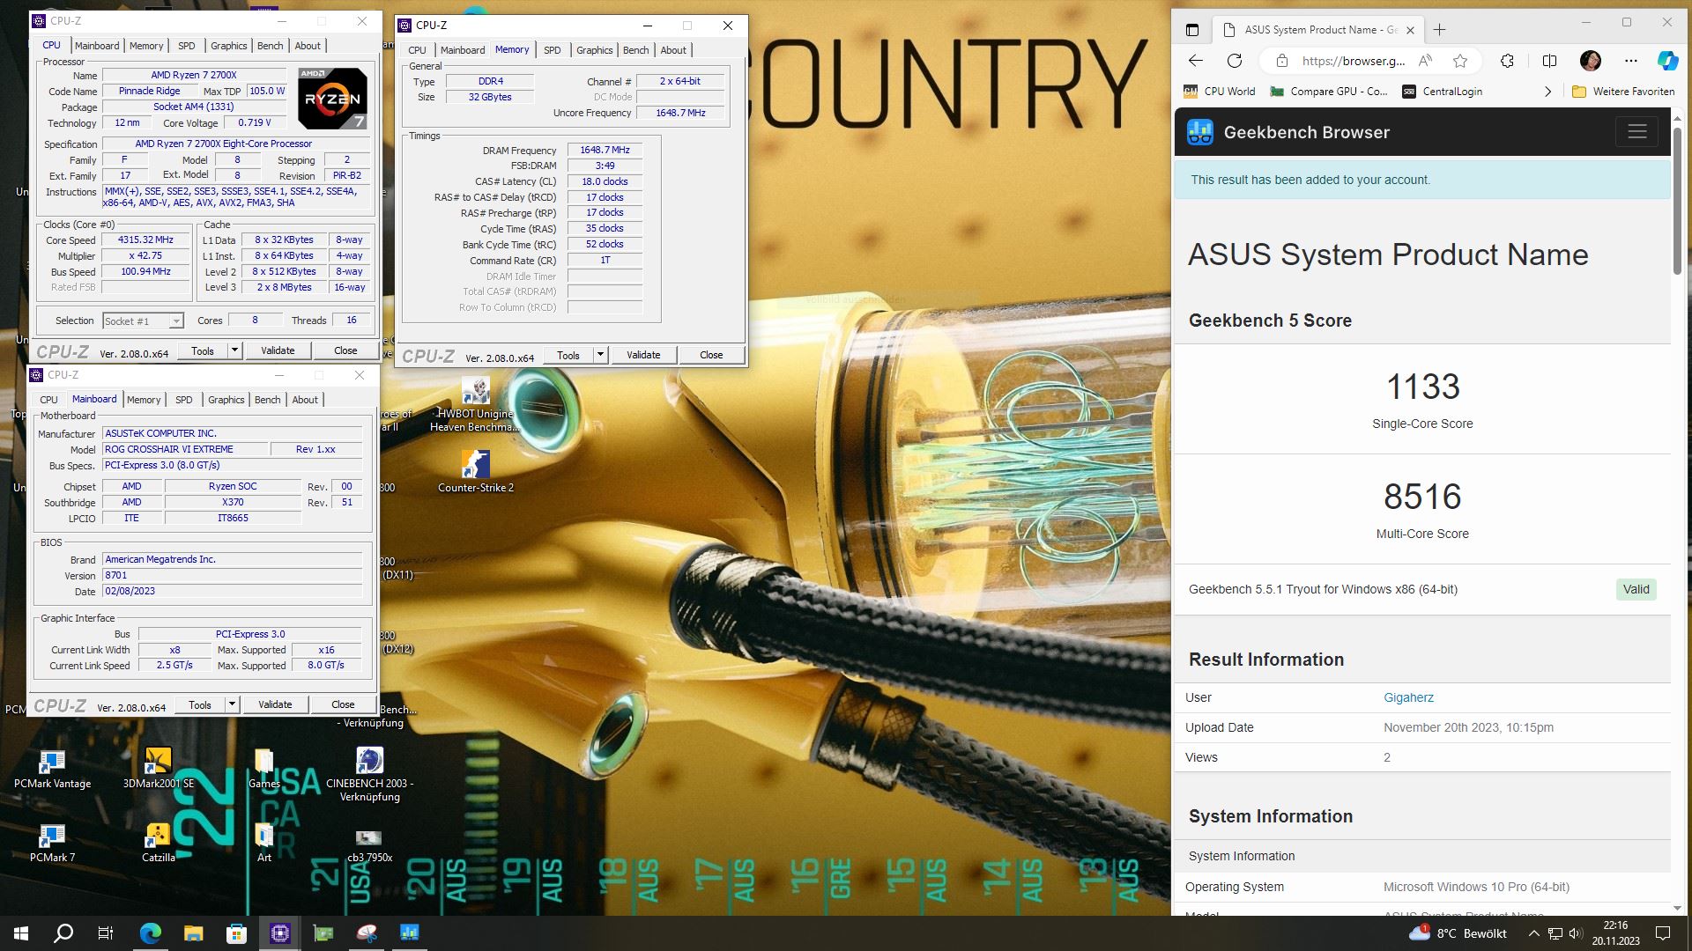Expand Tools dropdown arrow in Memory CPU-Z window
The height and width of the screenshot is (951, 1692).
[600, 355]
